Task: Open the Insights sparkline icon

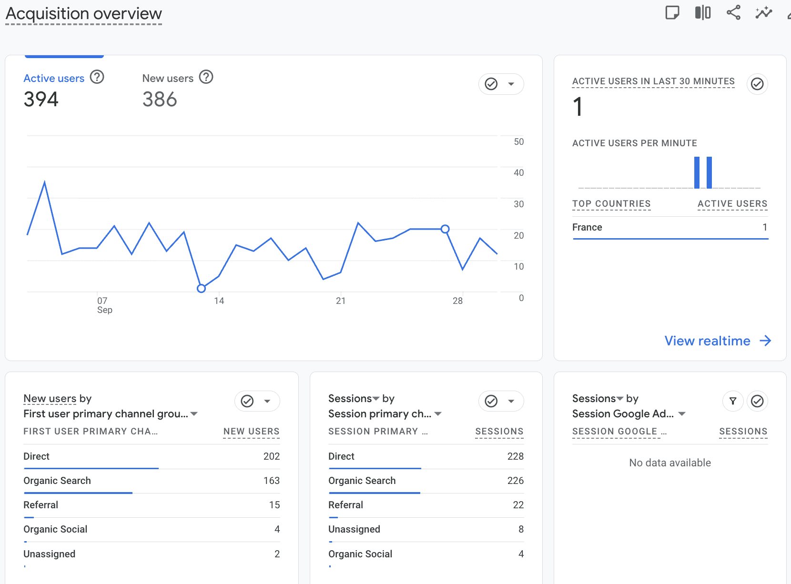Action: pos(763,13)
